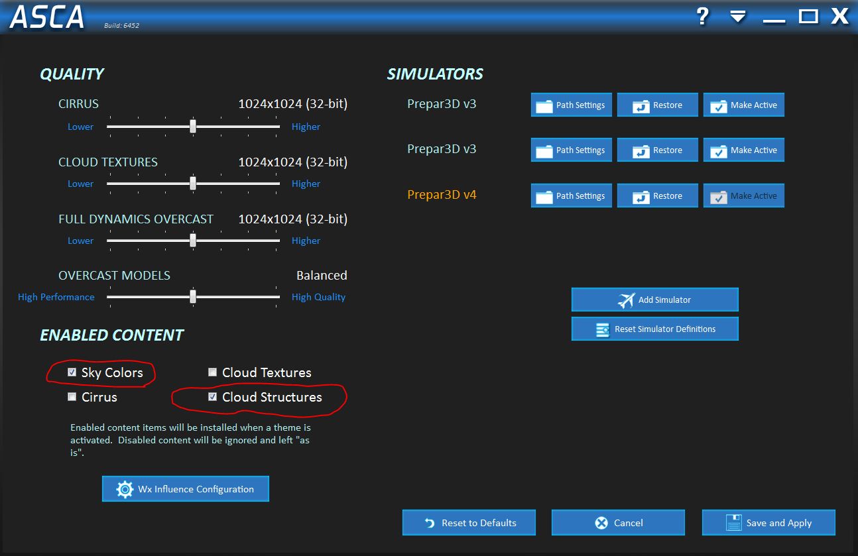This screenshot has width=858, height=556.
Task: Click Save and Apply
Action: (x=768, y=523)
